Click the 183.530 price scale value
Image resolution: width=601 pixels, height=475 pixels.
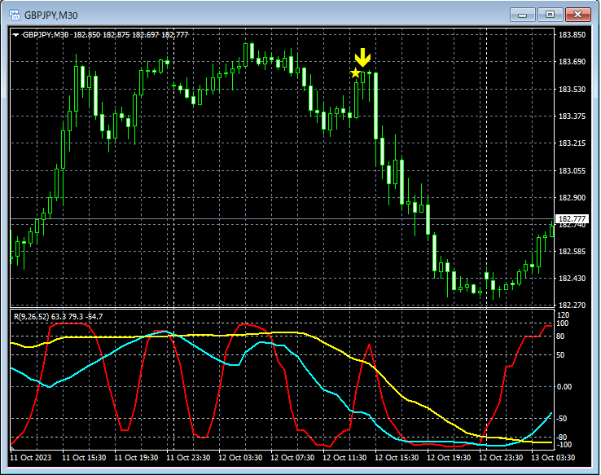pyautogui.click(x=572, y=90)
